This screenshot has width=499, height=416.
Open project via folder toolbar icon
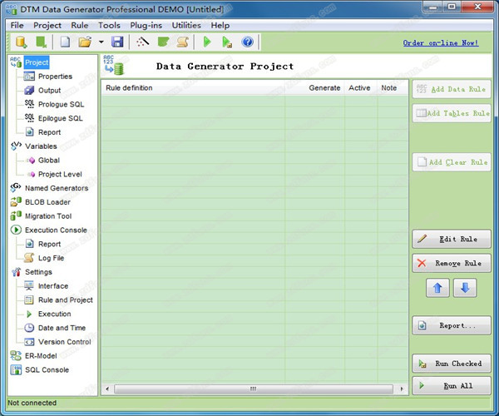(x=85, y=42)
